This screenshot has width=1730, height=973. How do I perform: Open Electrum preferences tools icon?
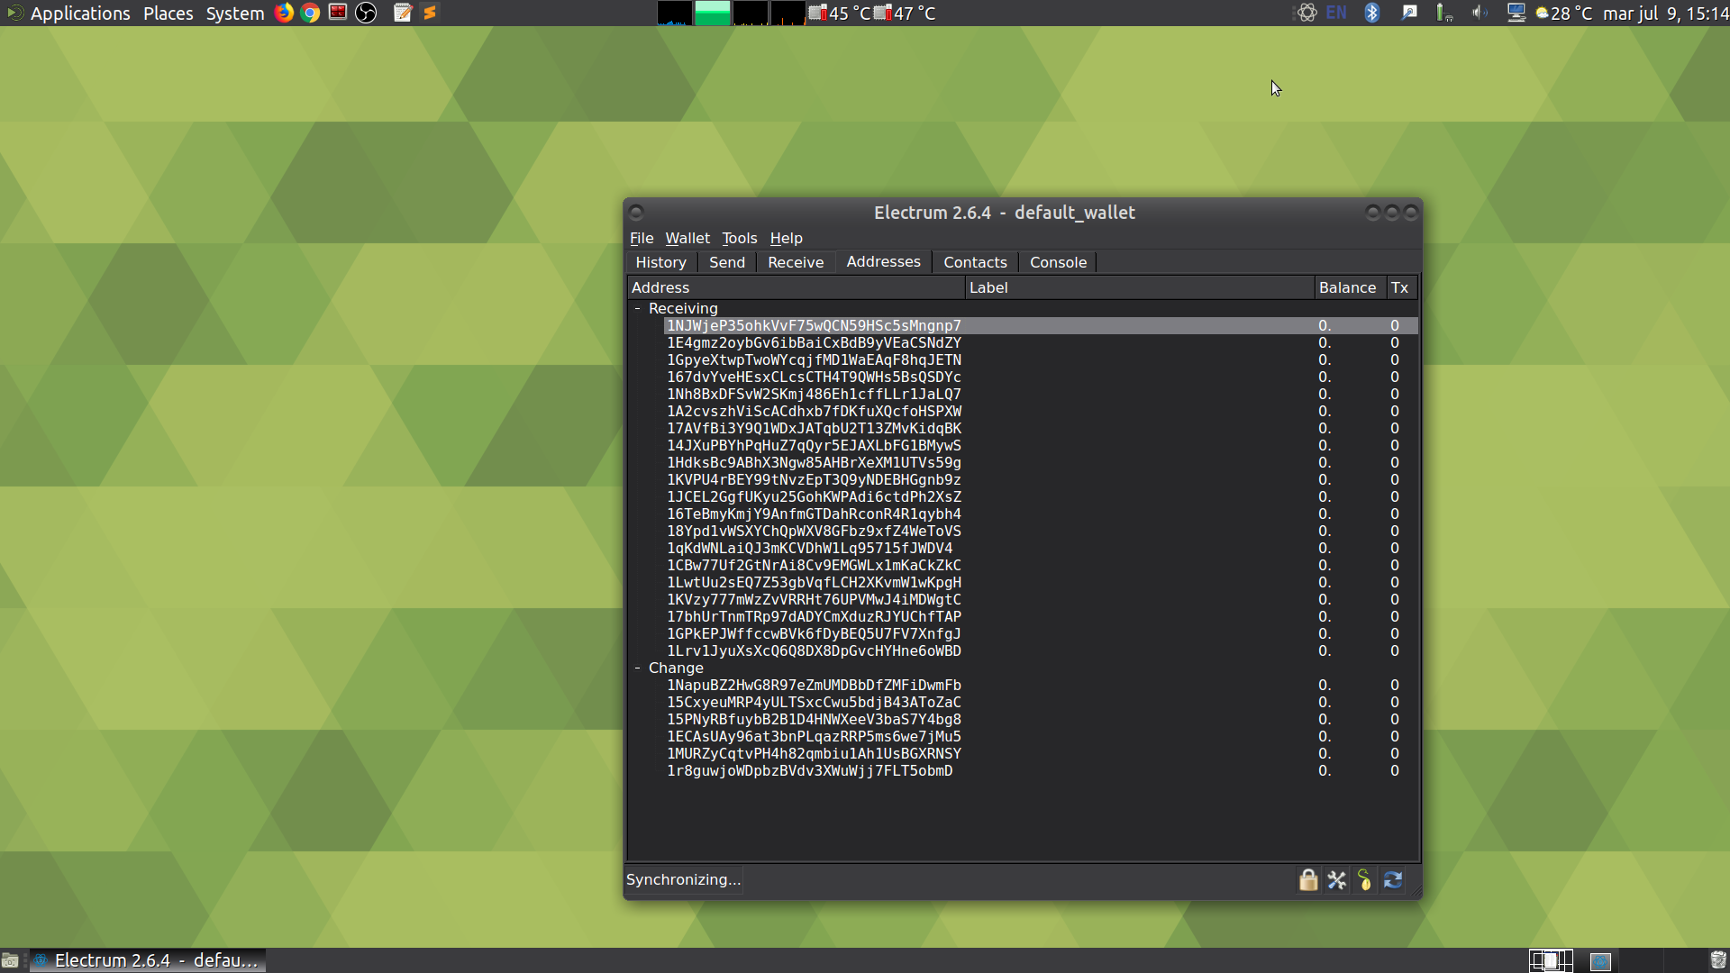click(x=1337, y=880)
